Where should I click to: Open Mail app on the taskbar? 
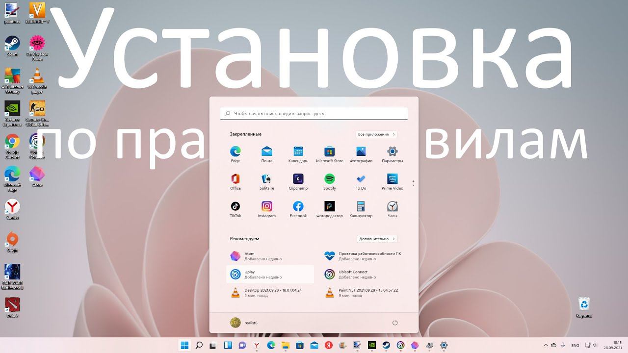pyautogui.click(x=314, y=345)
